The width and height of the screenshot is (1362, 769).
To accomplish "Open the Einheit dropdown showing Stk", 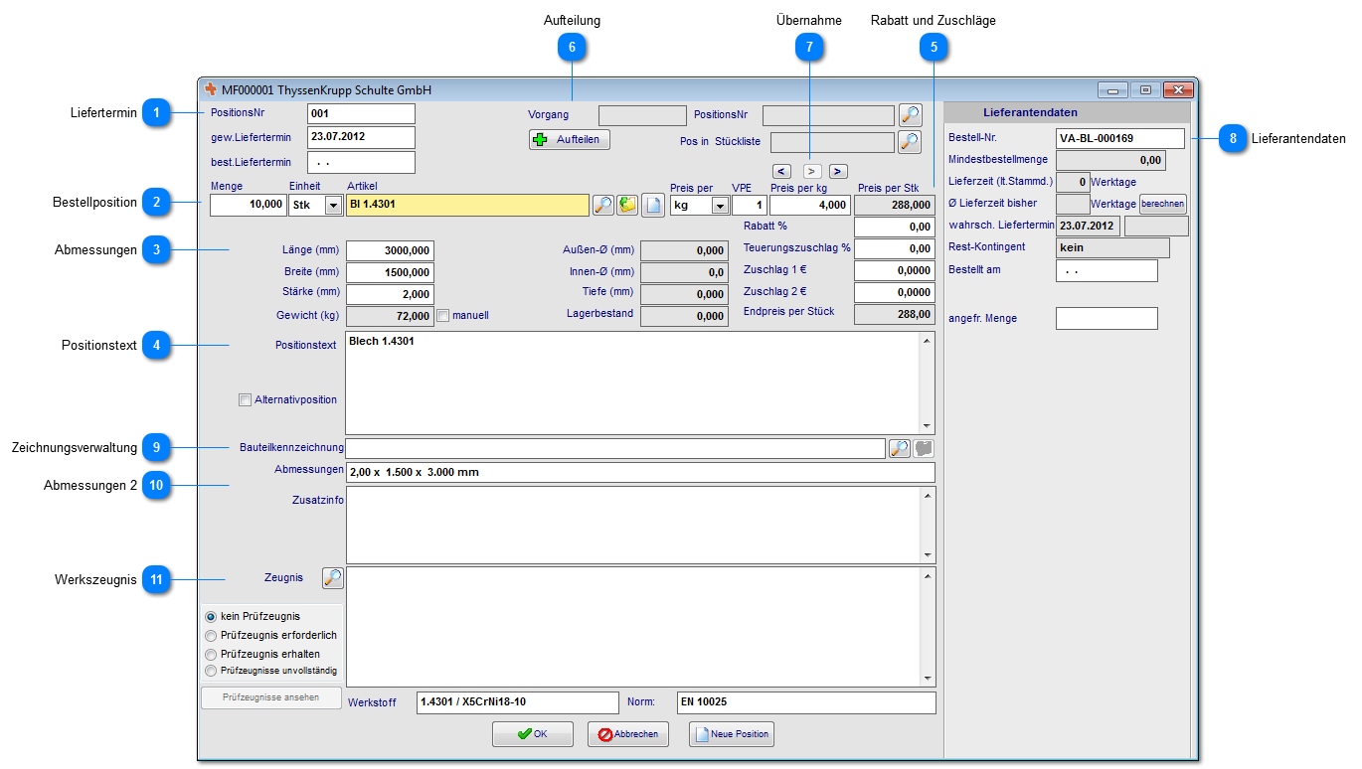I will [333, 206].
